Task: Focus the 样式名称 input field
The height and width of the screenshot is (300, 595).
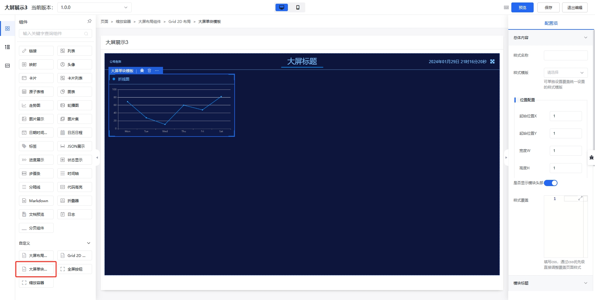Action: (566, 55)
